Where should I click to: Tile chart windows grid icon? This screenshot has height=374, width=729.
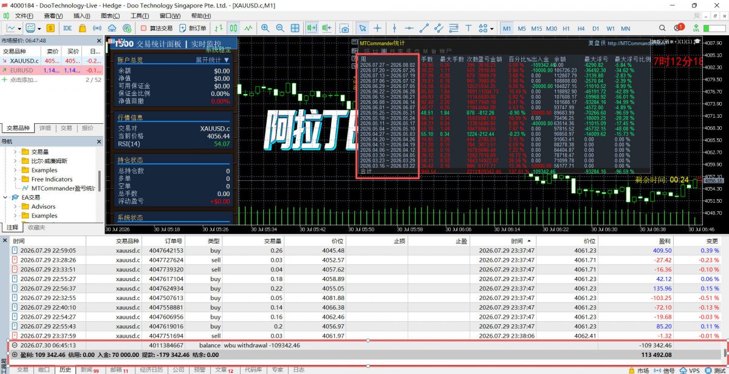pos(295,28)
